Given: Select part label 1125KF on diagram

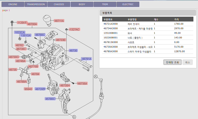Looking at the screenshot, I should coord(22,23).
